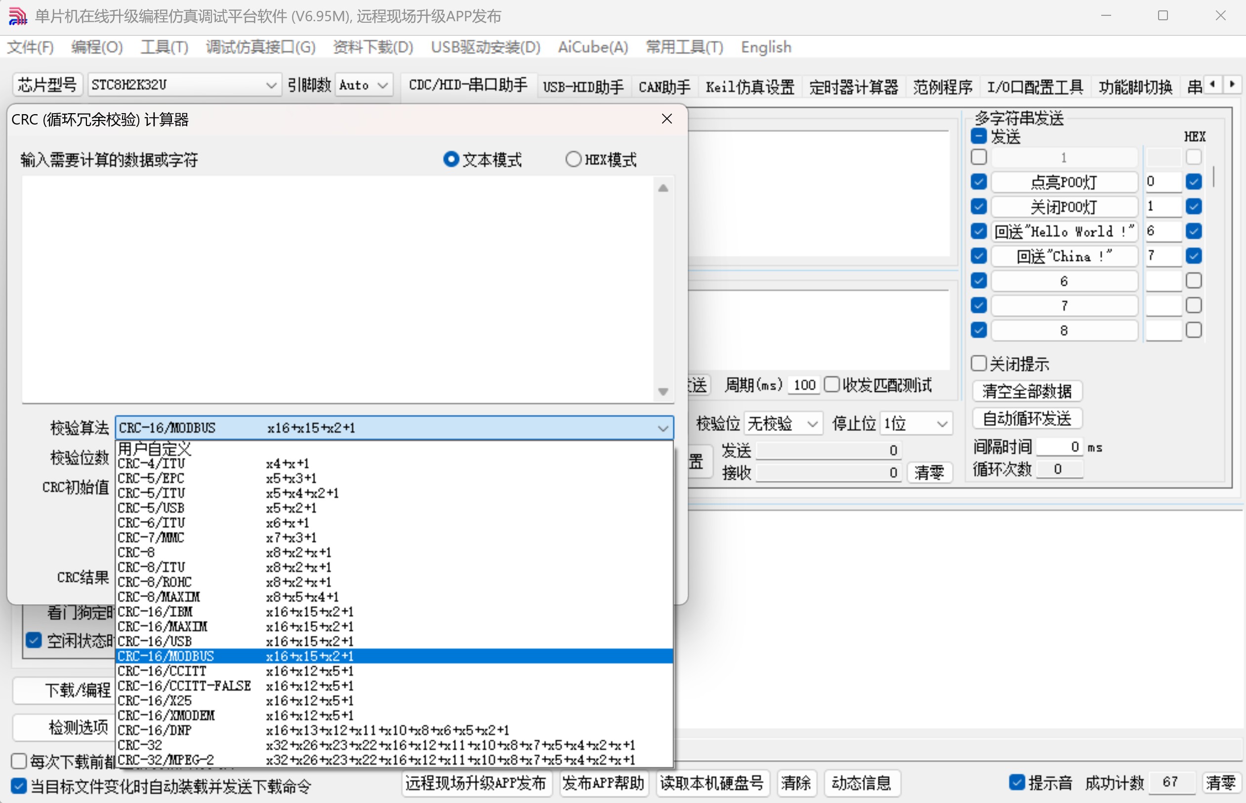
Task: Open the 引脚数 Auto dropdown
Action: coord(363,85)
